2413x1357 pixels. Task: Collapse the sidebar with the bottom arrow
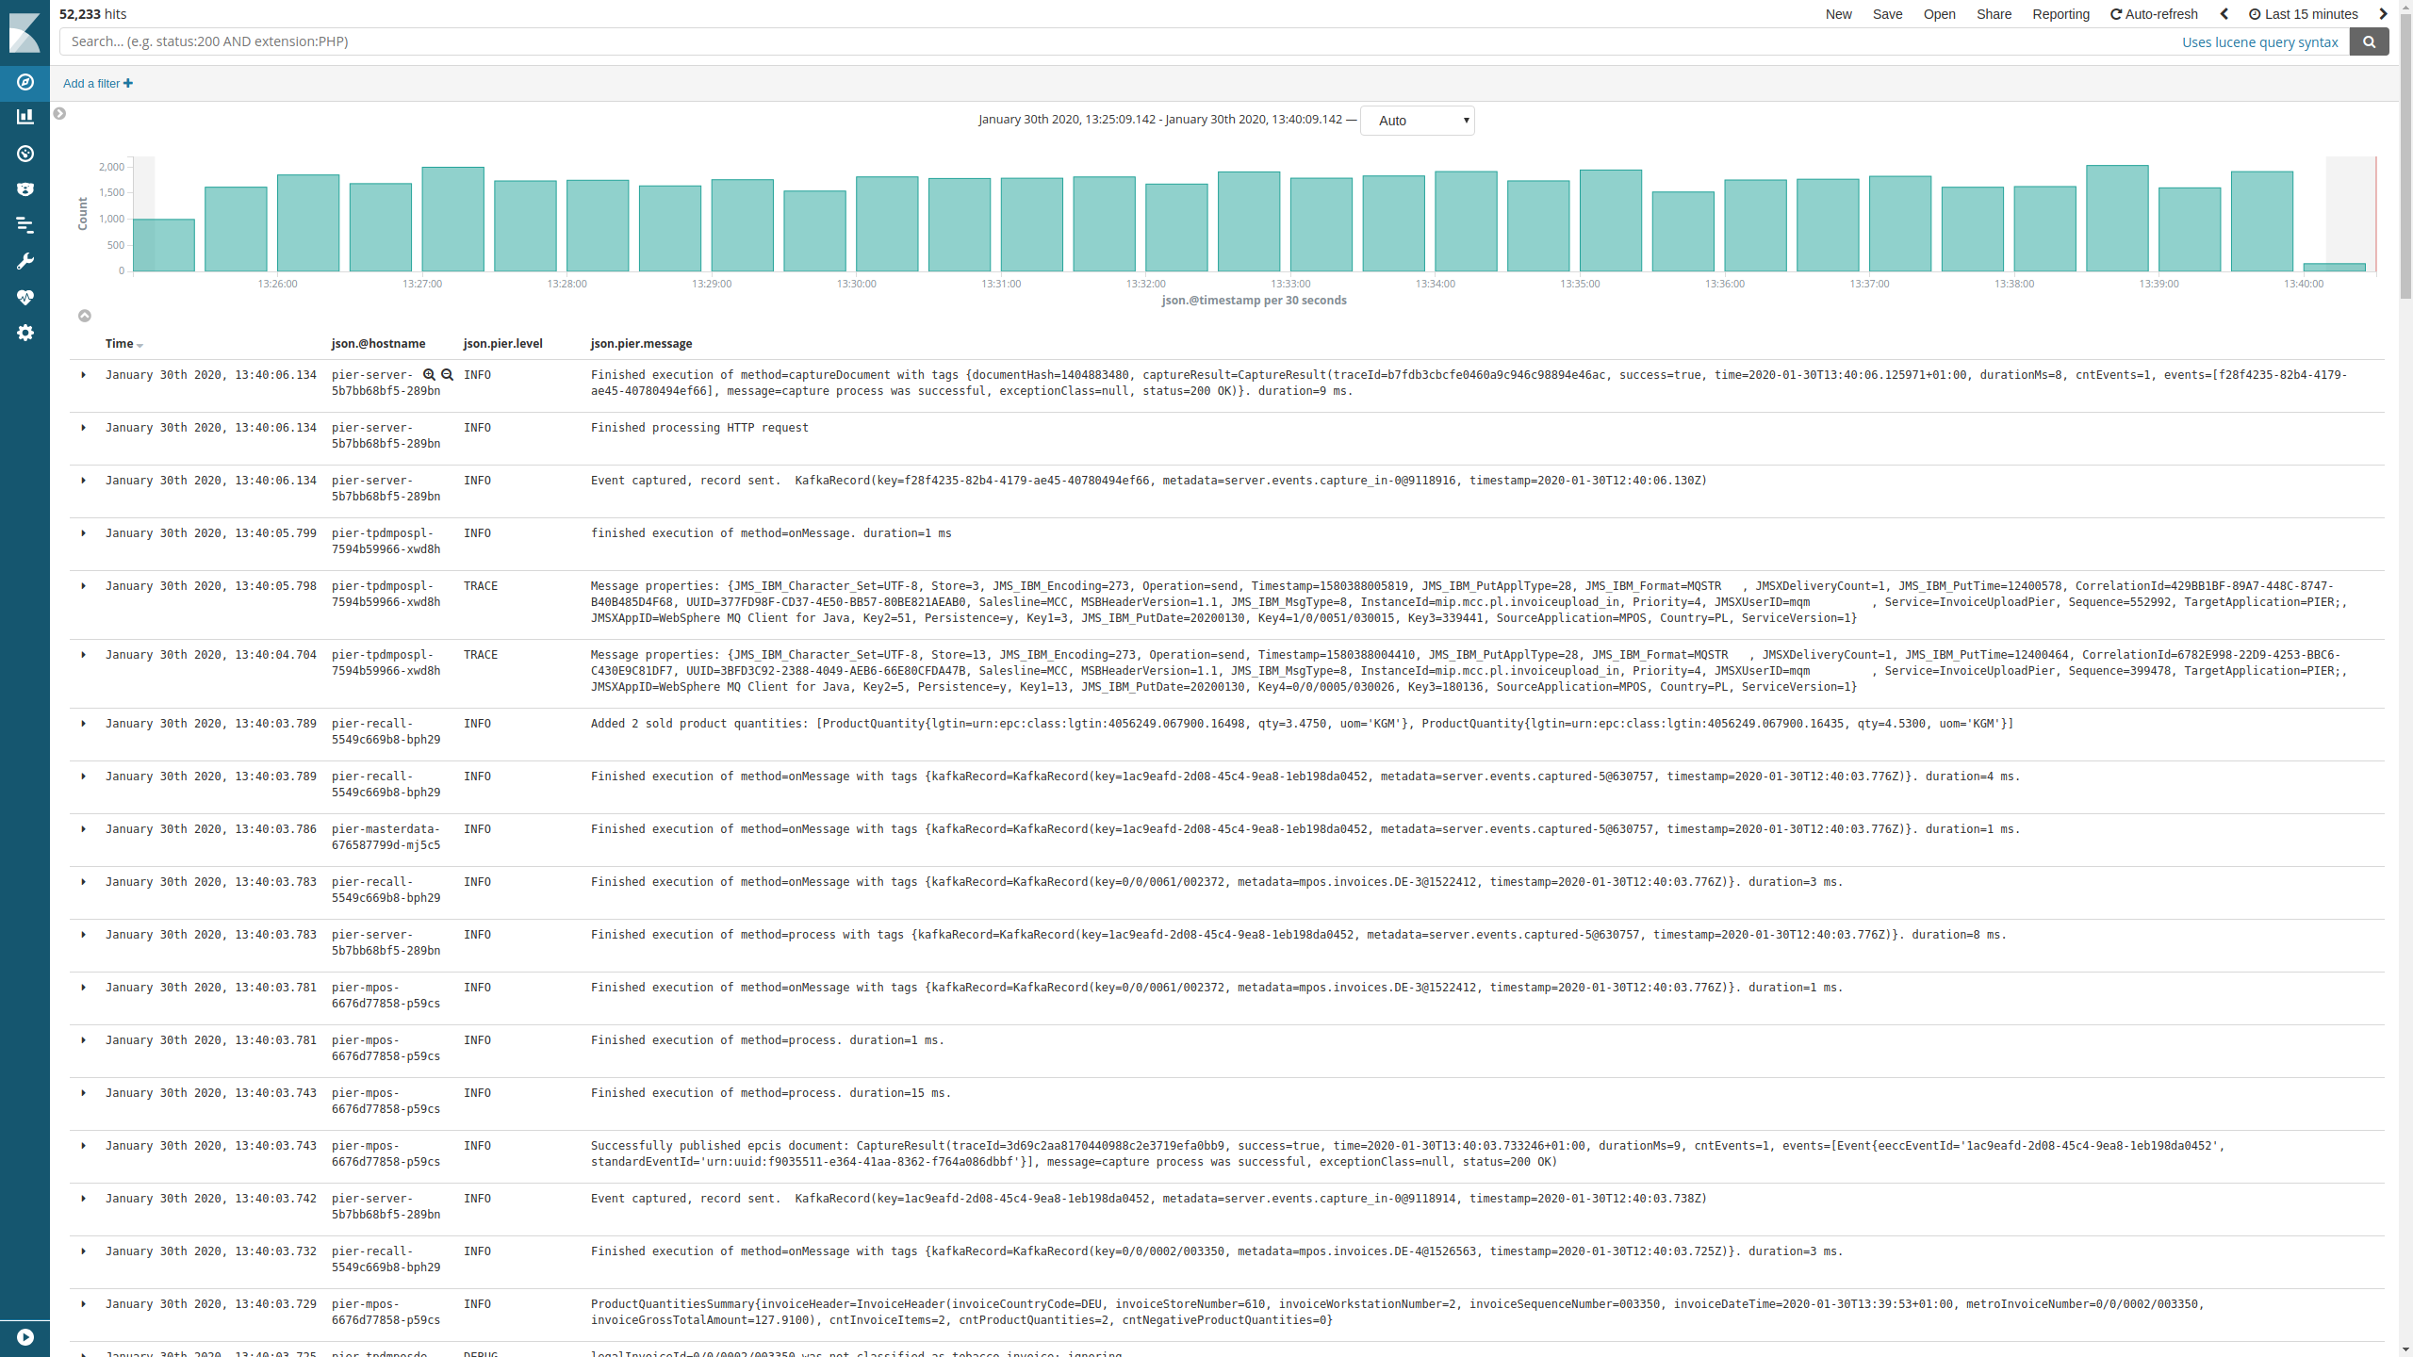tap(25, 1336)
